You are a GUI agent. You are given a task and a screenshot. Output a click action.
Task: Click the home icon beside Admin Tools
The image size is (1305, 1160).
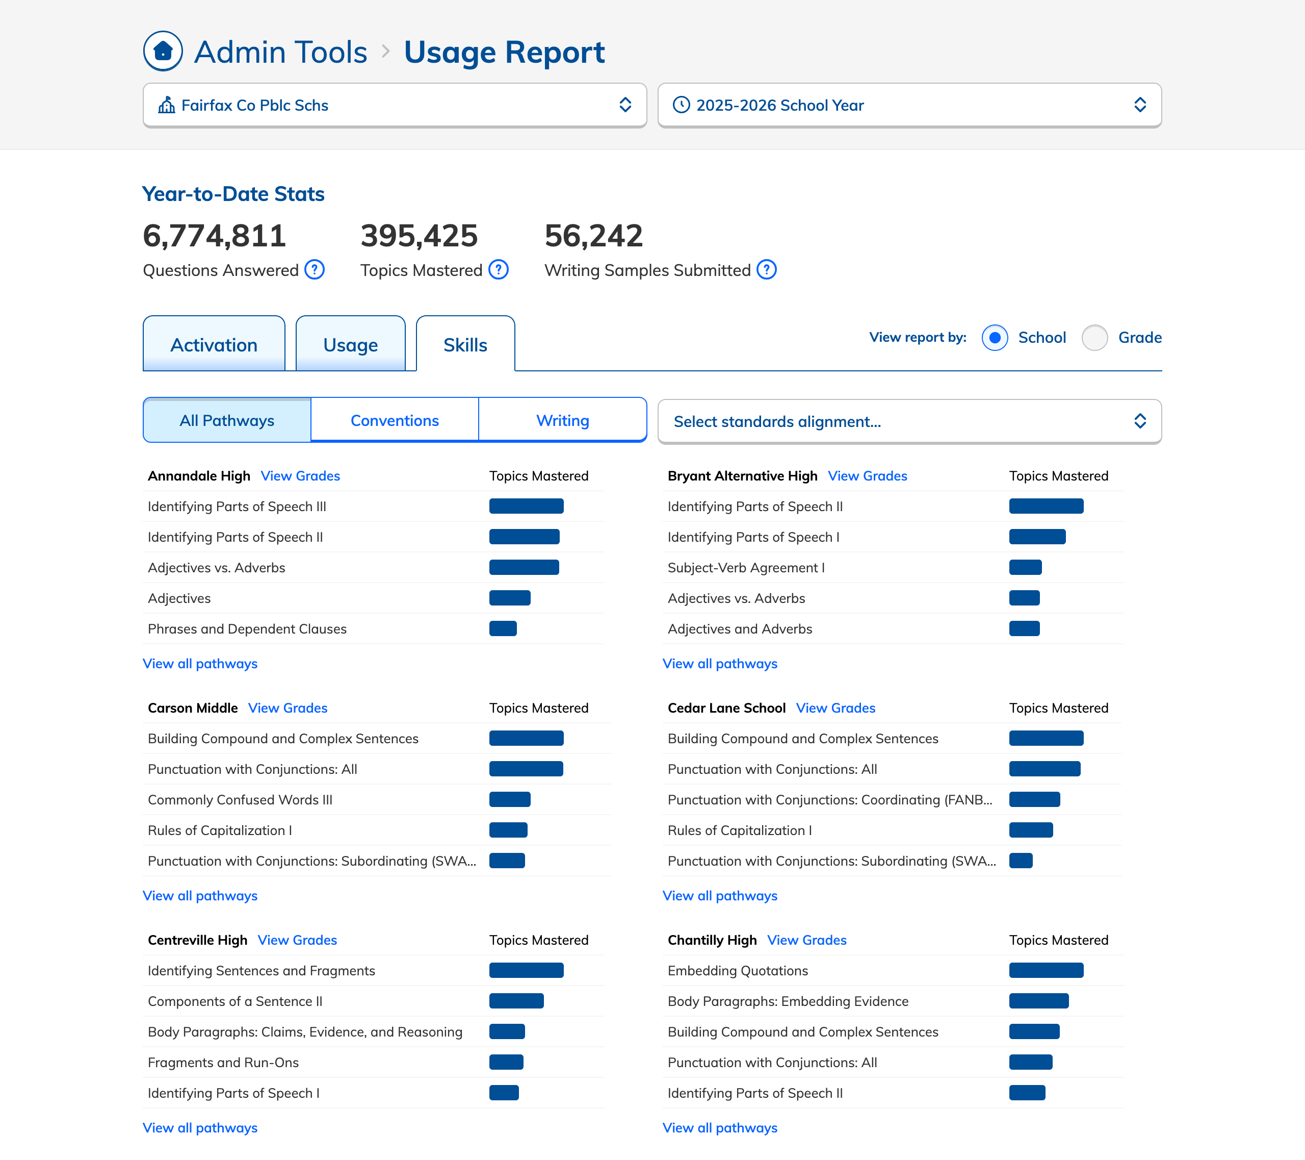click(x=163, y=51)
